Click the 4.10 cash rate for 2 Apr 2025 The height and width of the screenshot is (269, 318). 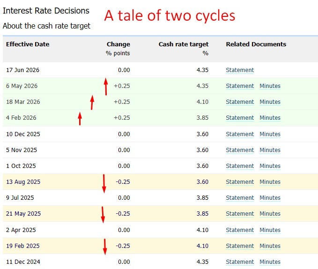(x=202, y=230)
